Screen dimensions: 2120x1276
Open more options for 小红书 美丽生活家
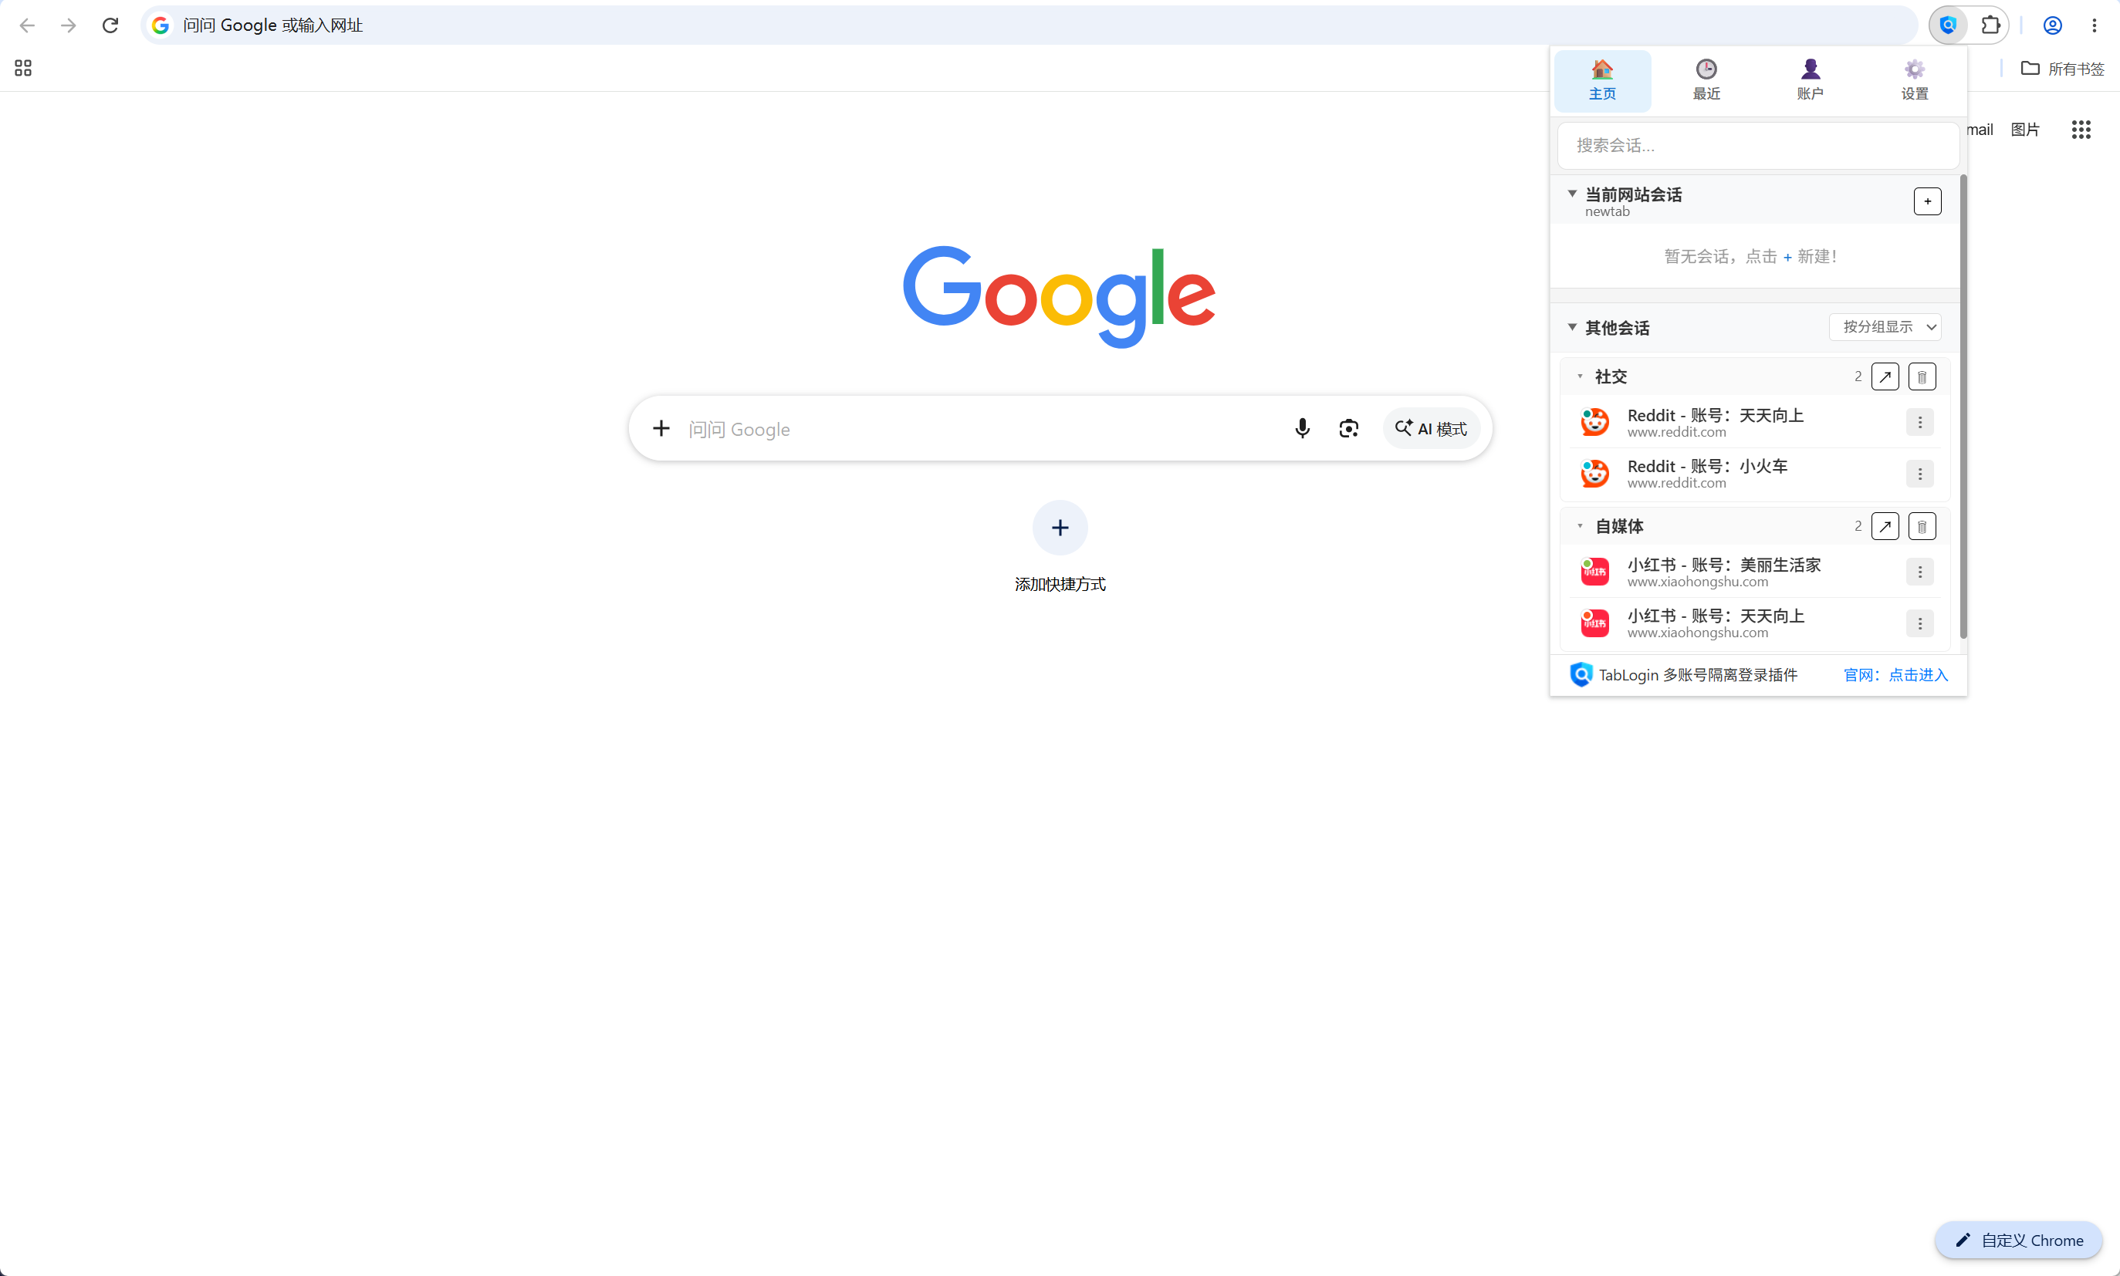pos(1919,572)
